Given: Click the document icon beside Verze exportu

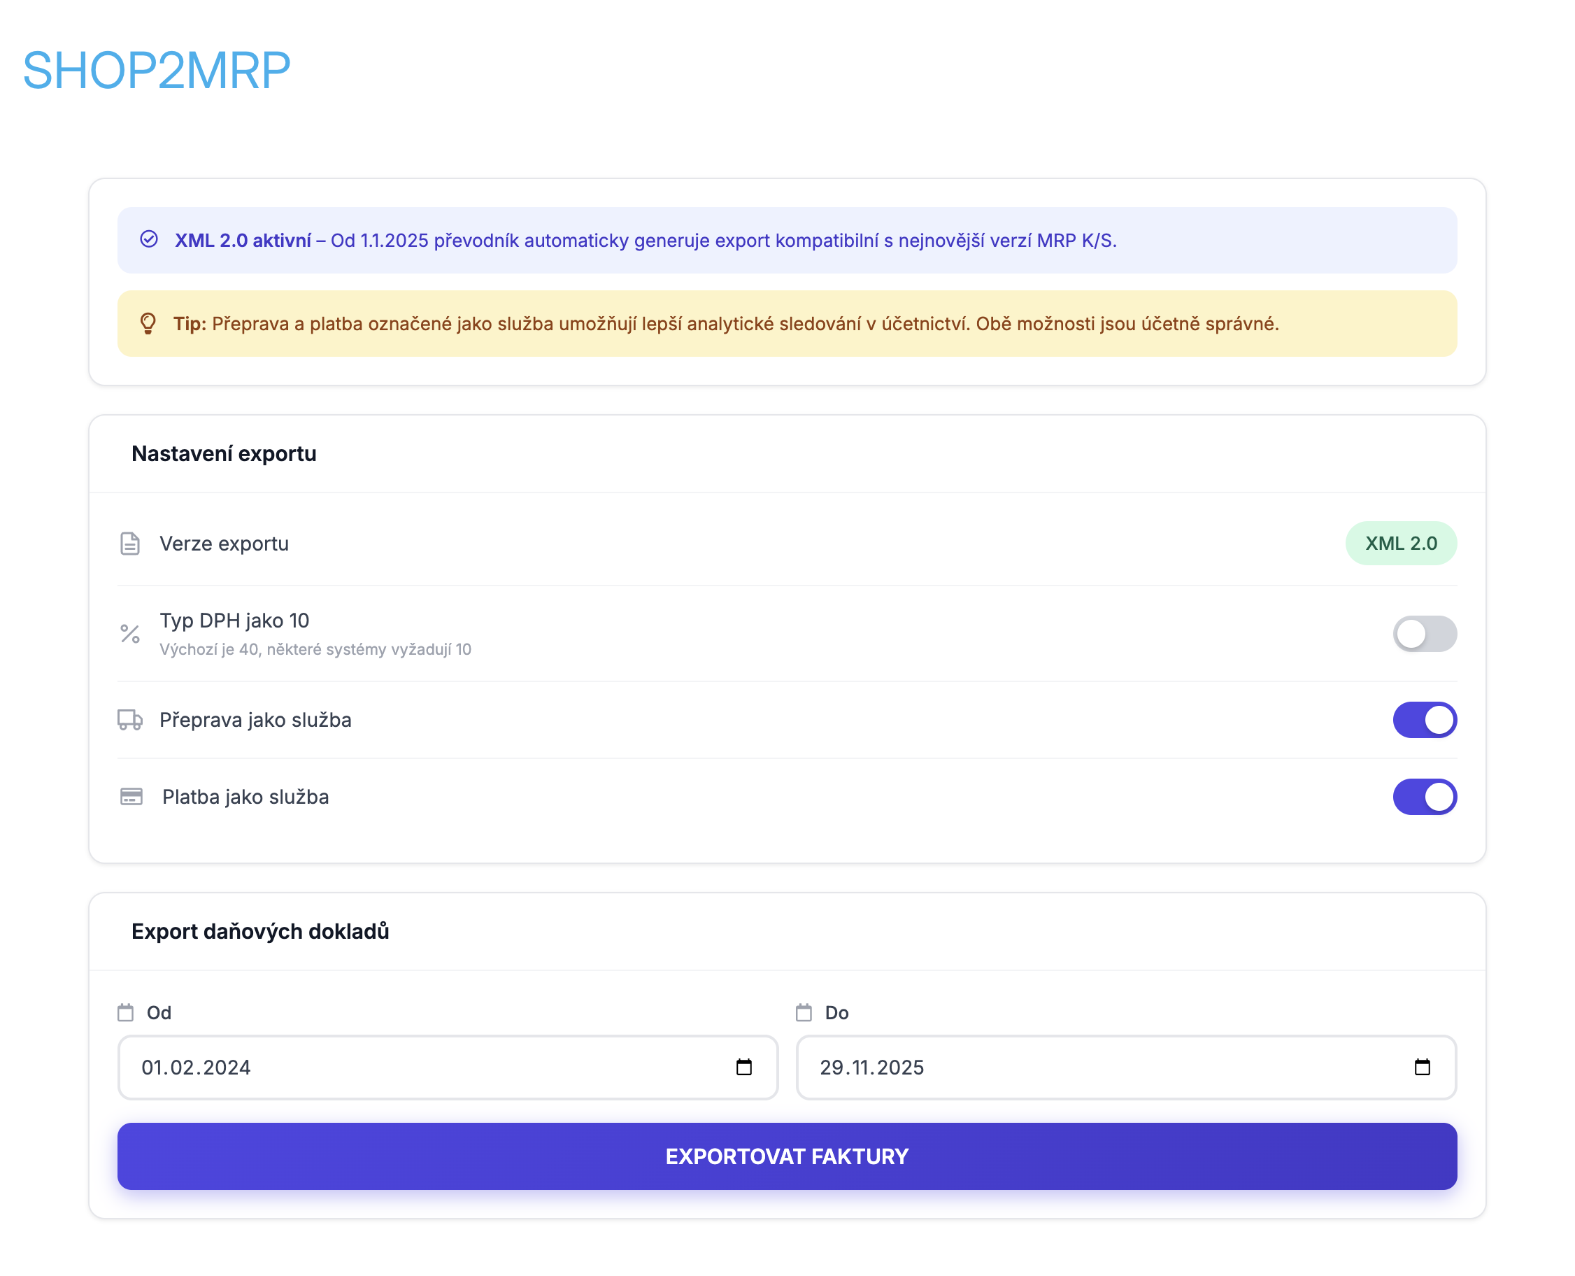Looking at the screenshot, I should [130, 543].
